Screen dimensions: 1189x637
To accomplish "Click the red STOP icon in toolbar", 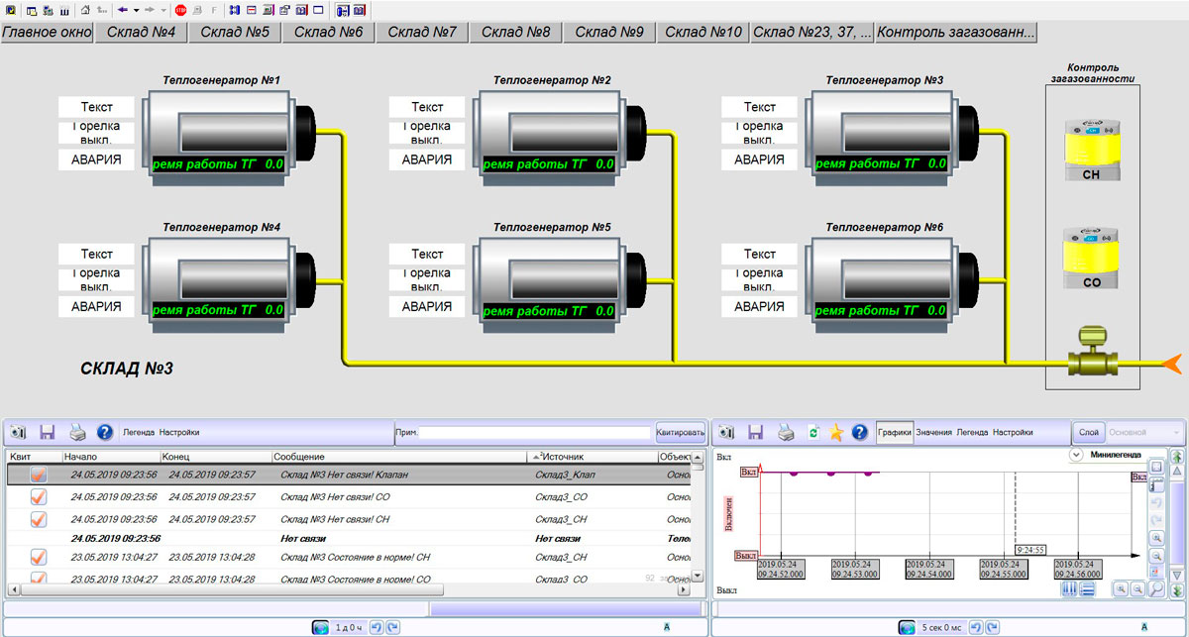I will pyautogui.click(x=180, y=10).
